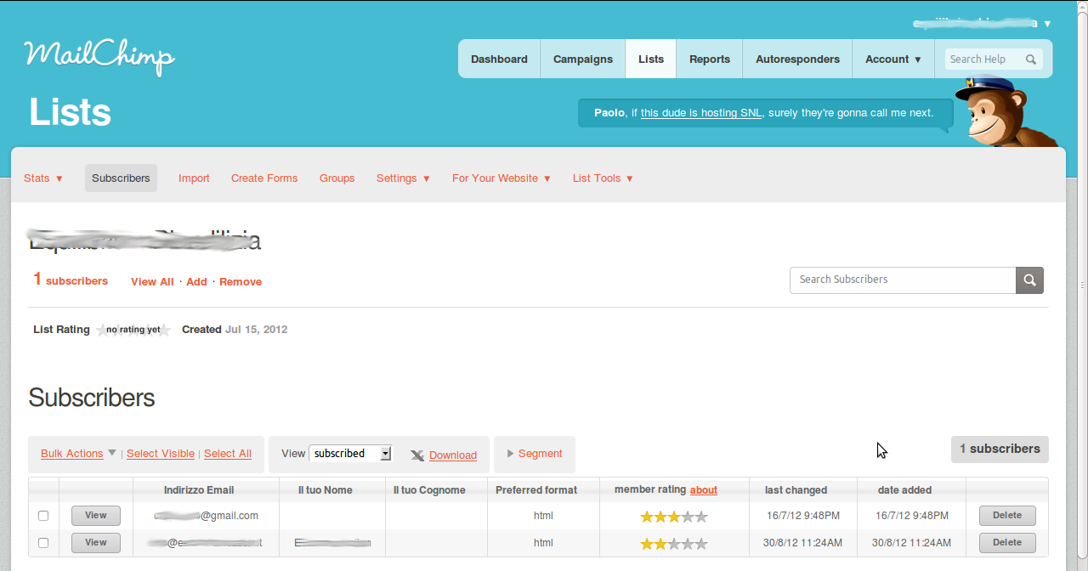Toggle the select-all checkbox in the table header
The height and width of the screenshot is (571, 1088).
45,489
